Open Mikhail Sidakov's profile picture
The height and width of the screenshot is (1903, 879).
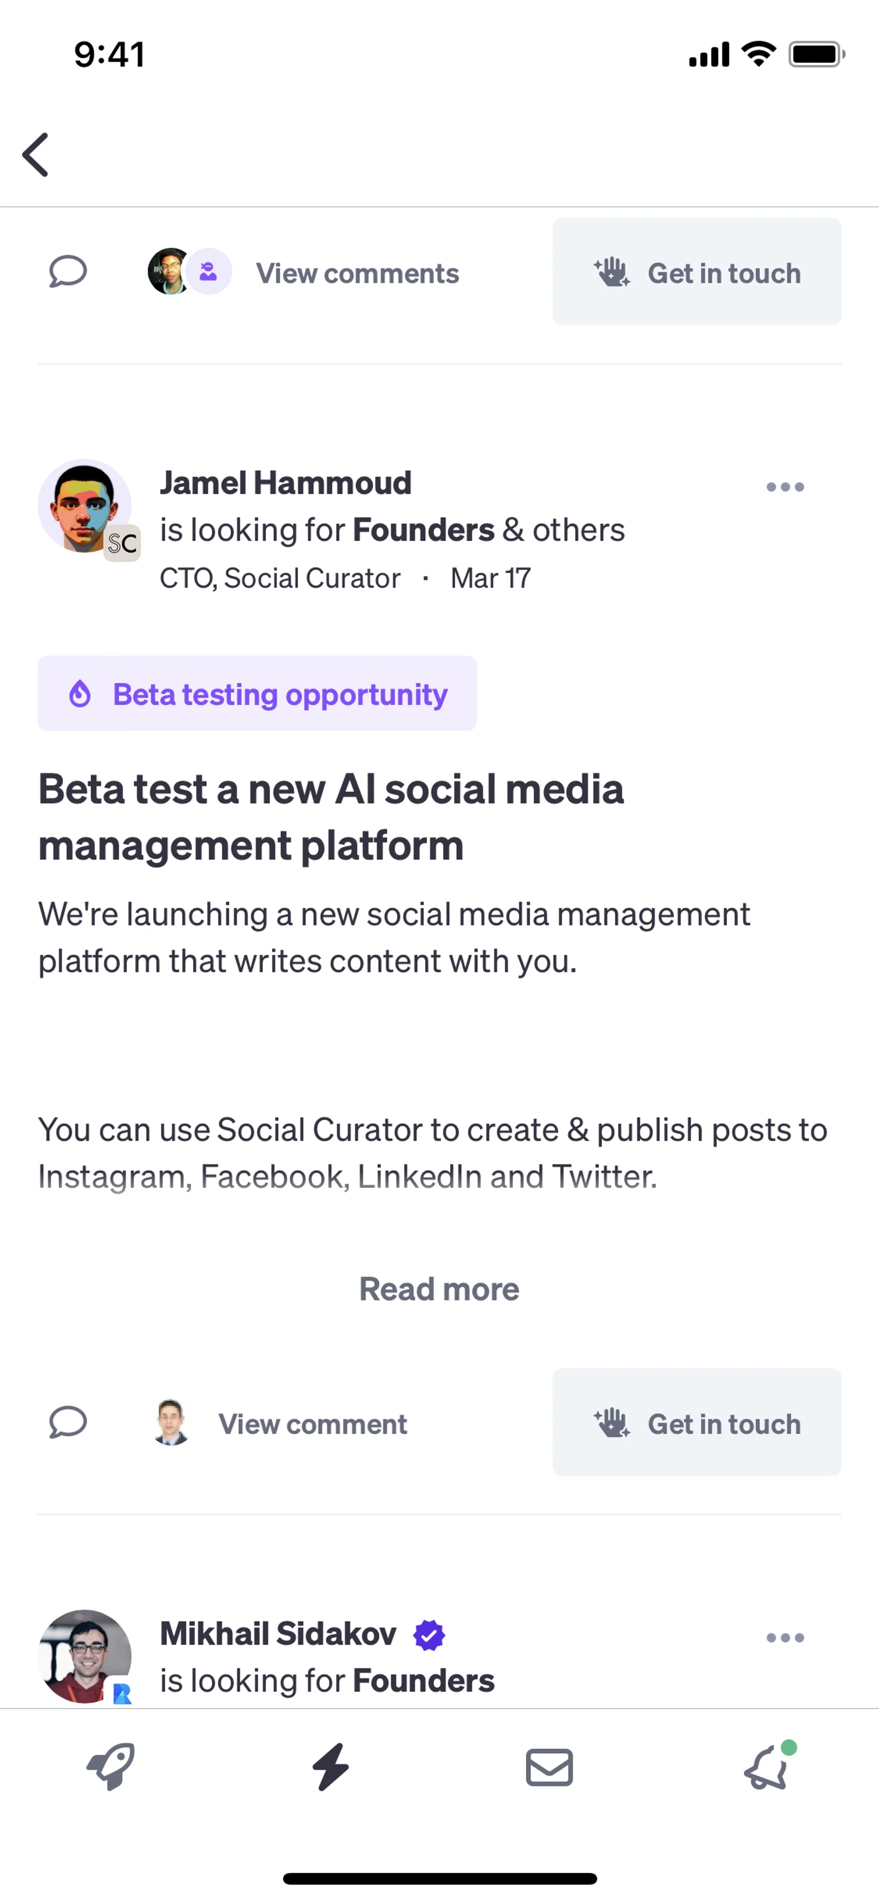[83, 1655]
